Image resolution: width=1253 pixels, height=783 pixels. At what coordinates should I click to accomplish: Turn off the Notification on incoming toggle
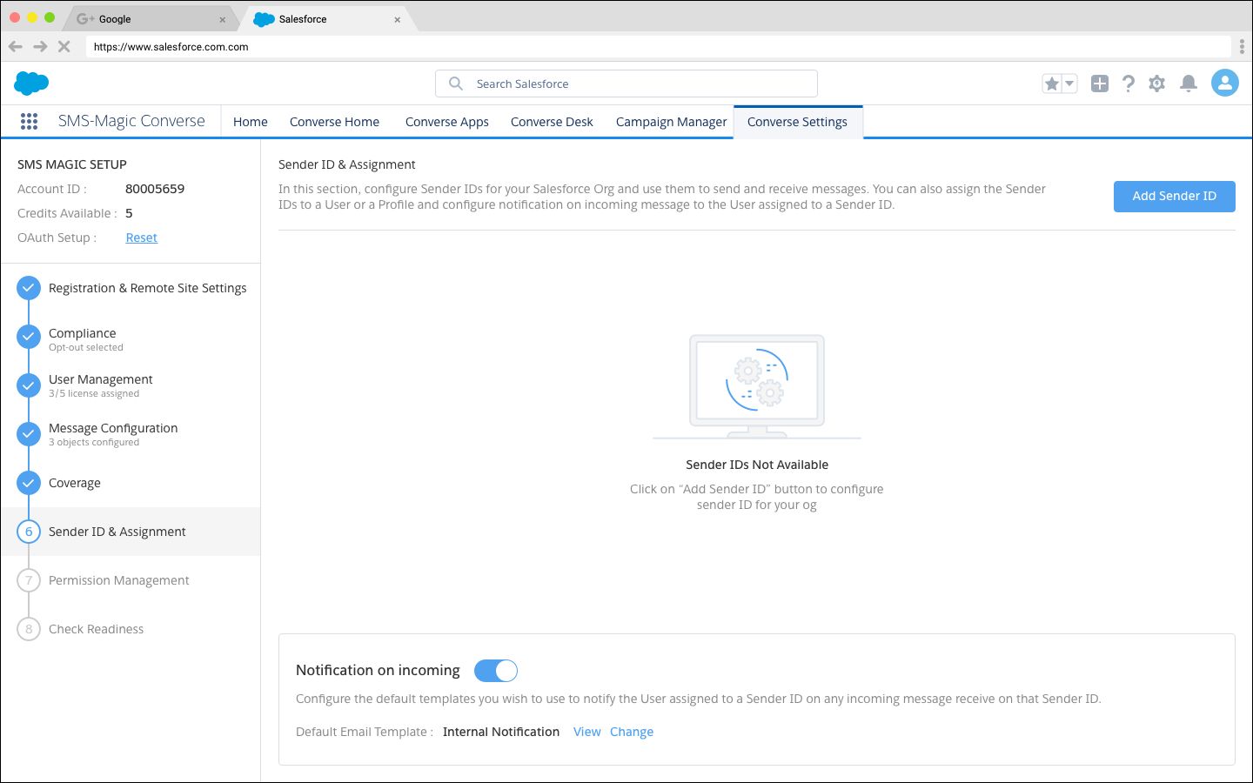[x=496, y=670]
